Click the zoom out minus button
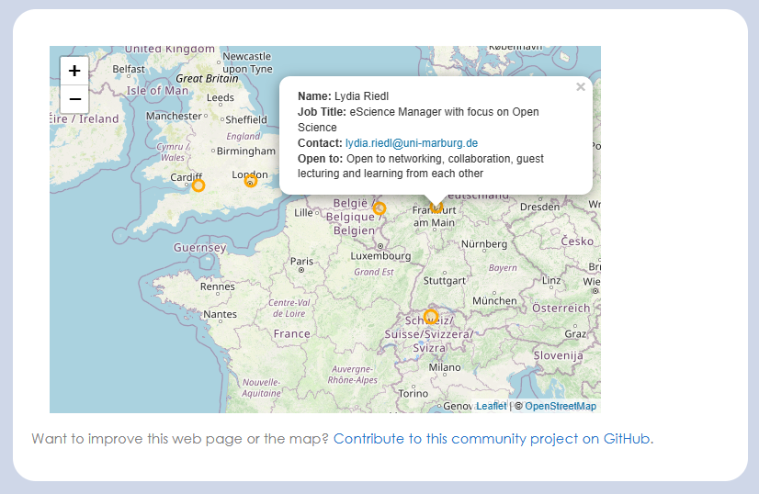The width and height of the screenshot is (759, 494). pyautogui.click(x=74, y=99)
